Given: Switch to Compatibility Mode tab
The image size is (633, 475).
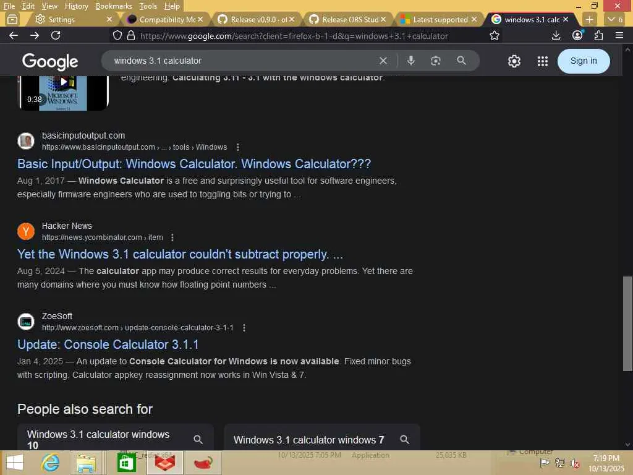Looking at the screenshot, I should (x=167, y=19).
